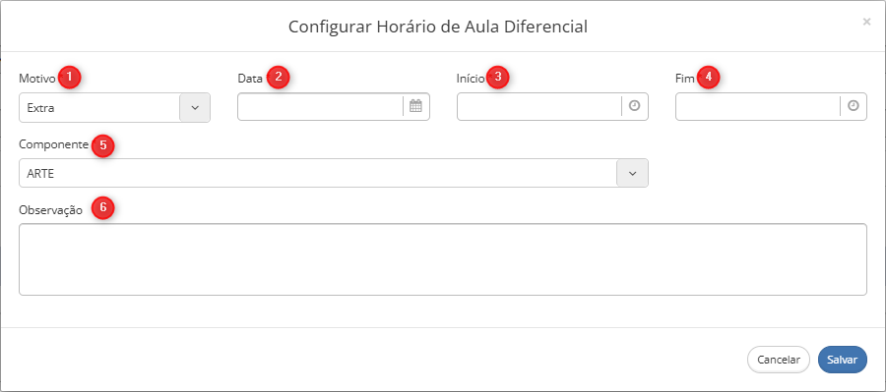Open the clock picker for Fim time
Image resolution: width=886 pixels, height=392 pixels.
point(854,106)
